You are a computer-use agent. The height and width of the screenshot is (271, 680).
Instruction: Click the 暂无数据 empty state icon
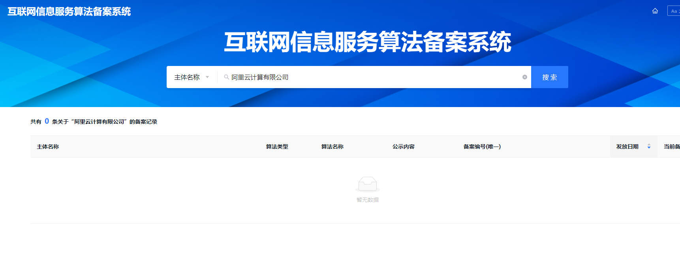(368, 184)
